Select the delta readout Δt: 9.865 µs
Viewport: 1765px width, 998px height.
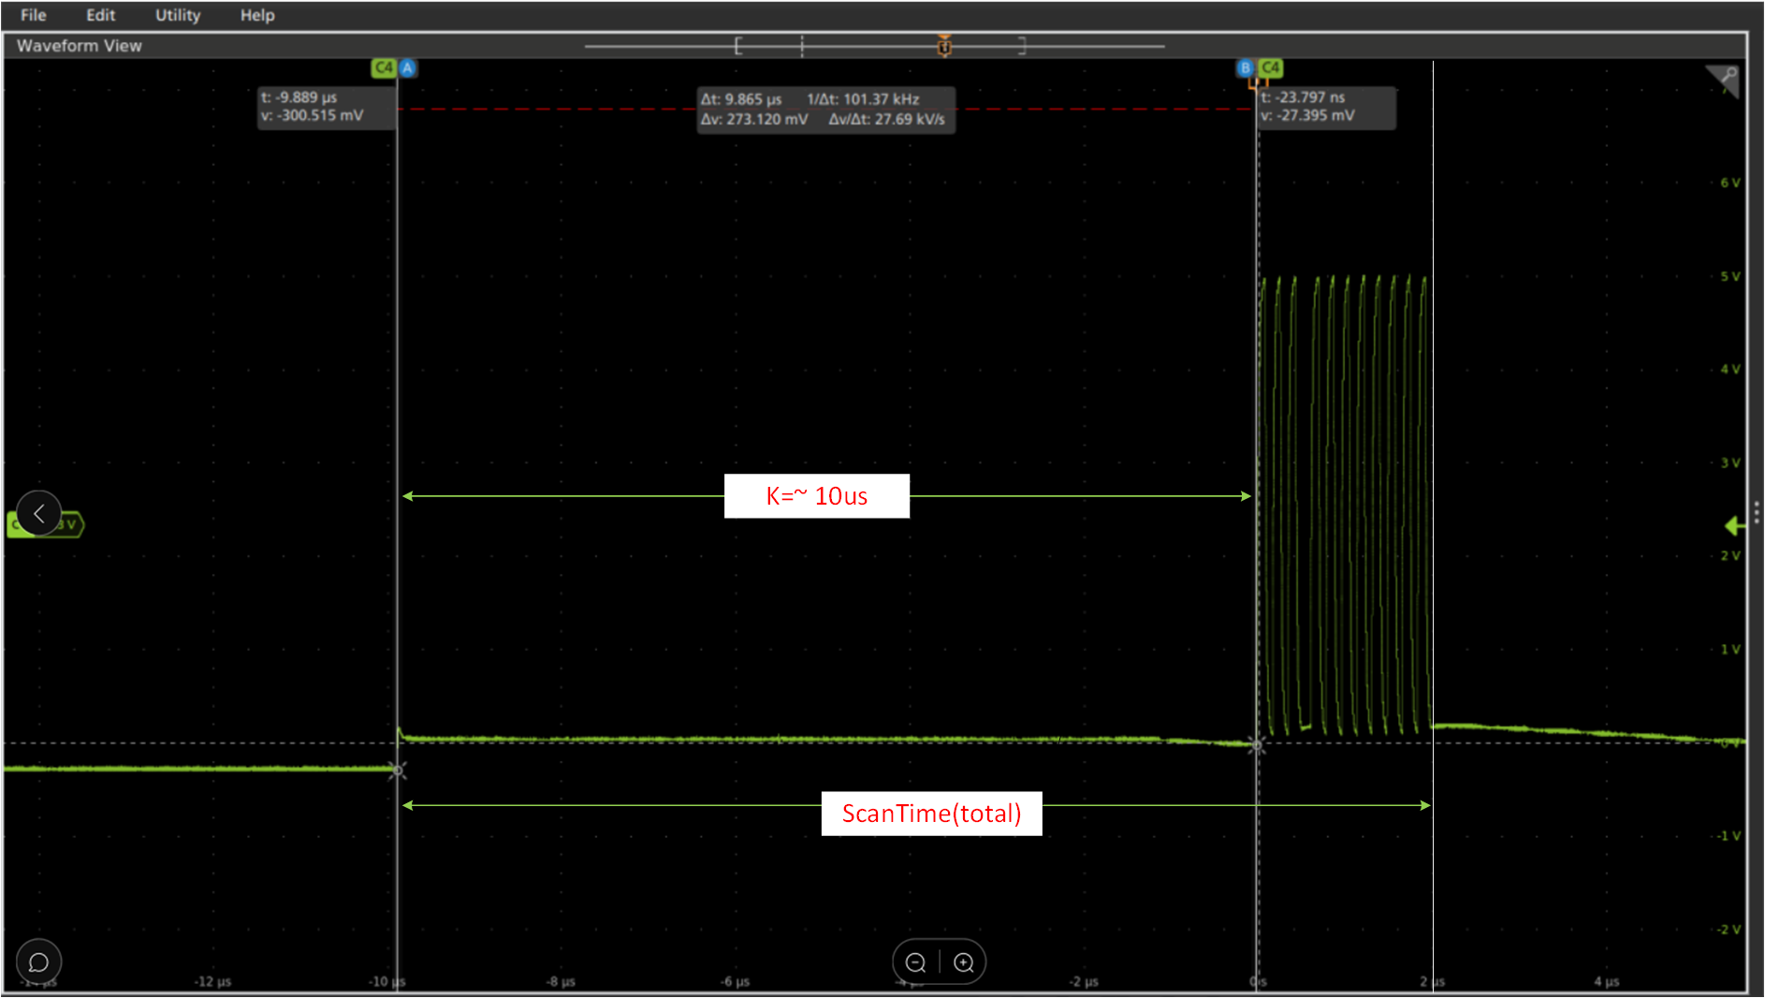coord(741,99)
